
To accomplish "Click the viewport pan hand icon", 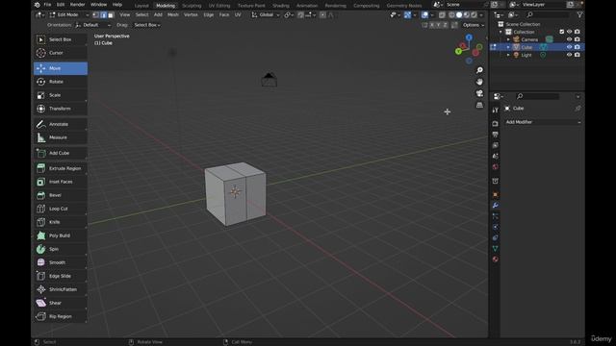I will point(479,82).
